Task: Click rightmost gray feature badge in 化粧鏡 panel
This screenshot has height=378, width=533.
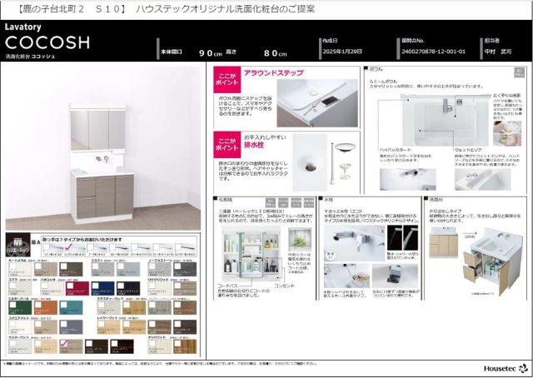Action: pyautogui.click(x=309, y=202)
